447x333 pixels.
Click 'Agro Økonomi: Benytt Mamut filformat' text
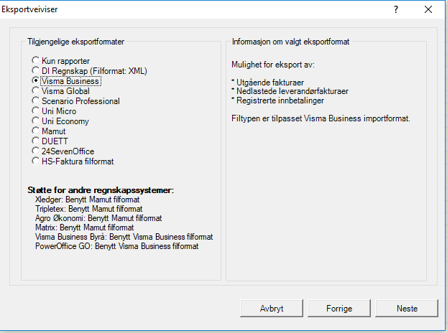[x=98, y=218]
